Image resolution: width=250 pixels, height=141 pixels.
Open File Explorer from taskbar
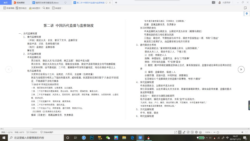124,138
